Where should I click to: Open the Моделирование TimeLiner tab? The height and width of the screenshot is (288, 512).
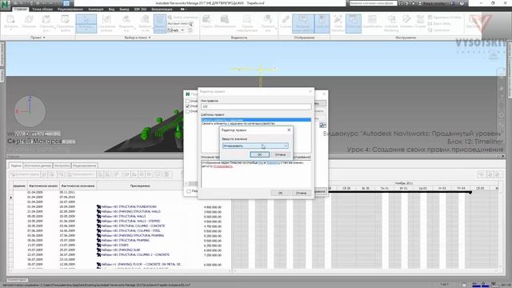point(84,166)
